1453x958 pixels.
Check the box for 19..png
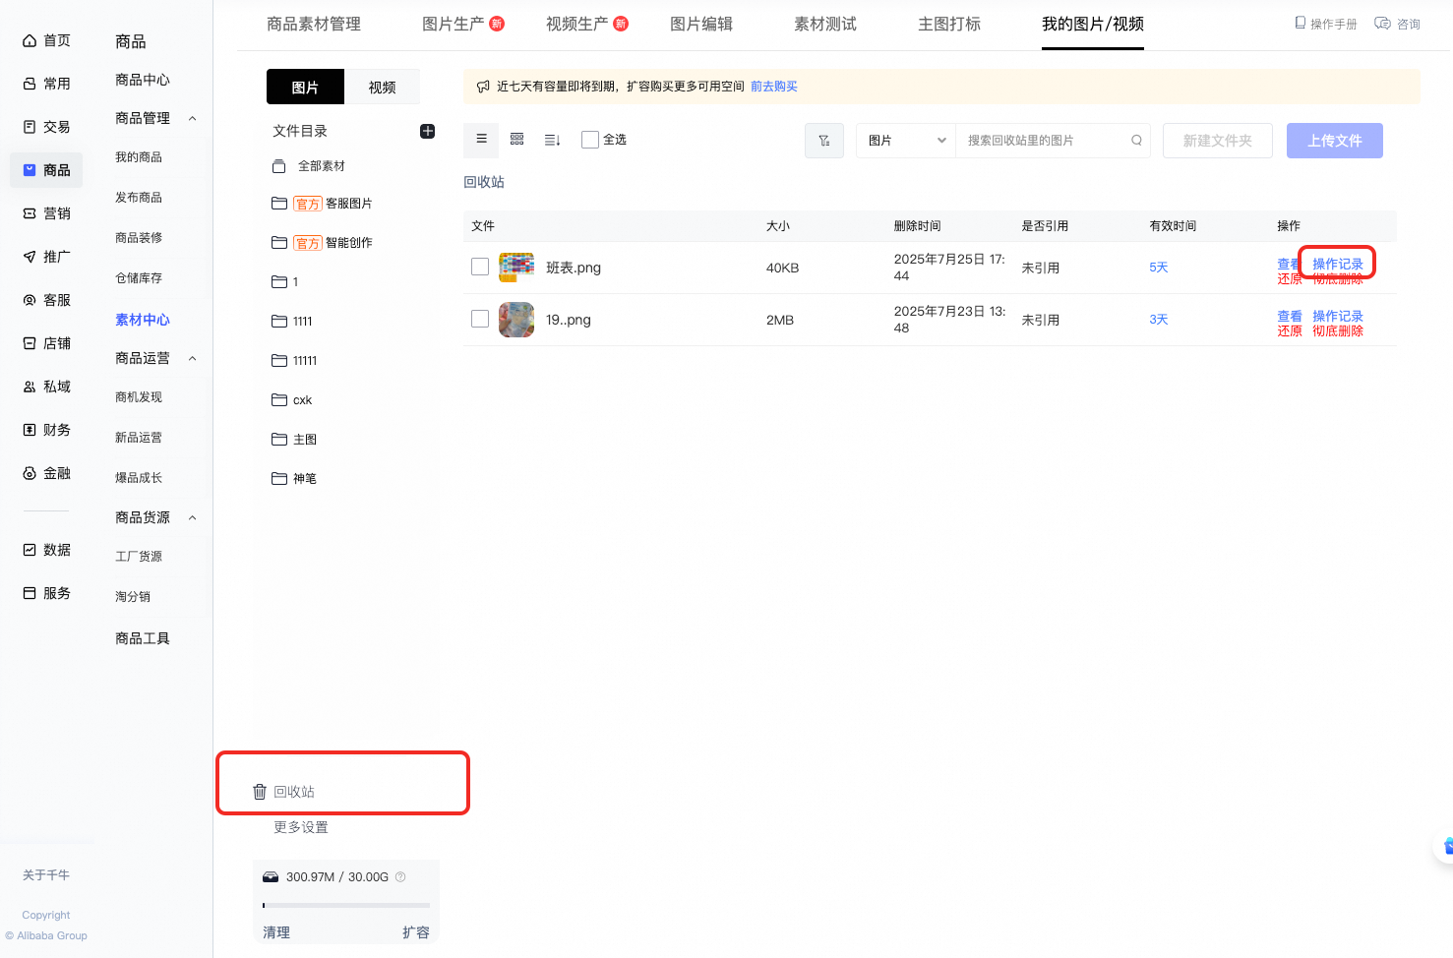click(x=480, y=319)
